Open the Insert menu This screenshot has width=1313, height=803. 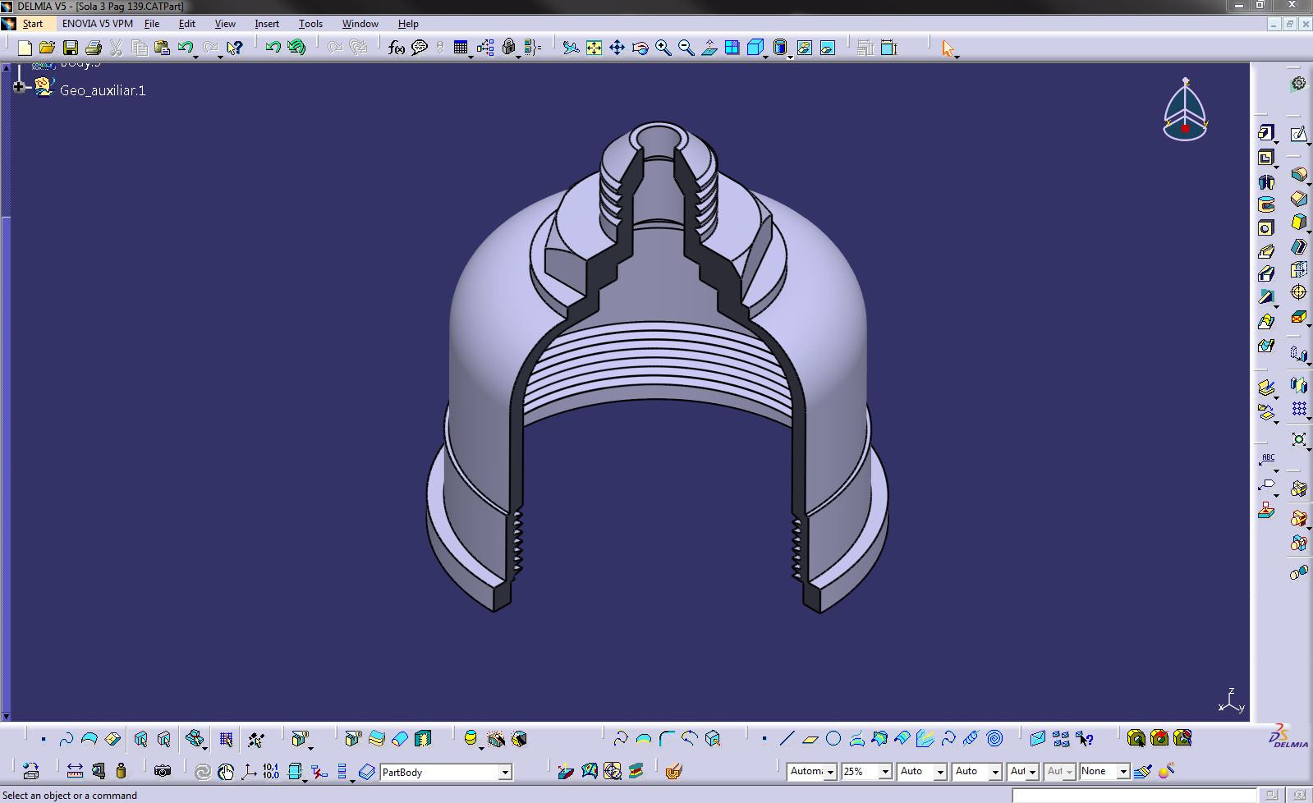point(267,24)
